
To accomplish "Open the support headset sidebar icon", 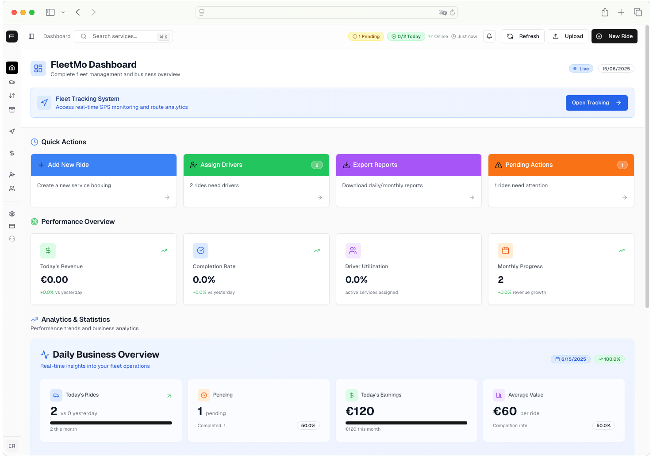I will pos(12,239).
